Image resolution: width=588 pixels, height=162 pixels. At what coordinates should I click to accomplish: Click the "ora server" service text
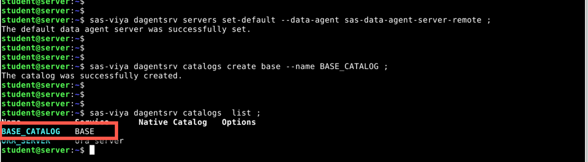(99, 141)
